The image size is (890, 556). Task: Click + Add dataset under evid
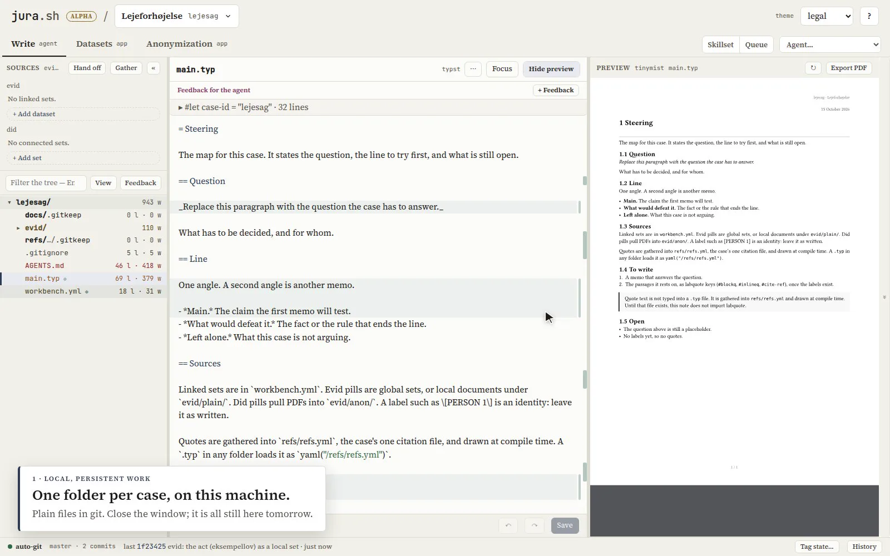[x=83, y=114]
